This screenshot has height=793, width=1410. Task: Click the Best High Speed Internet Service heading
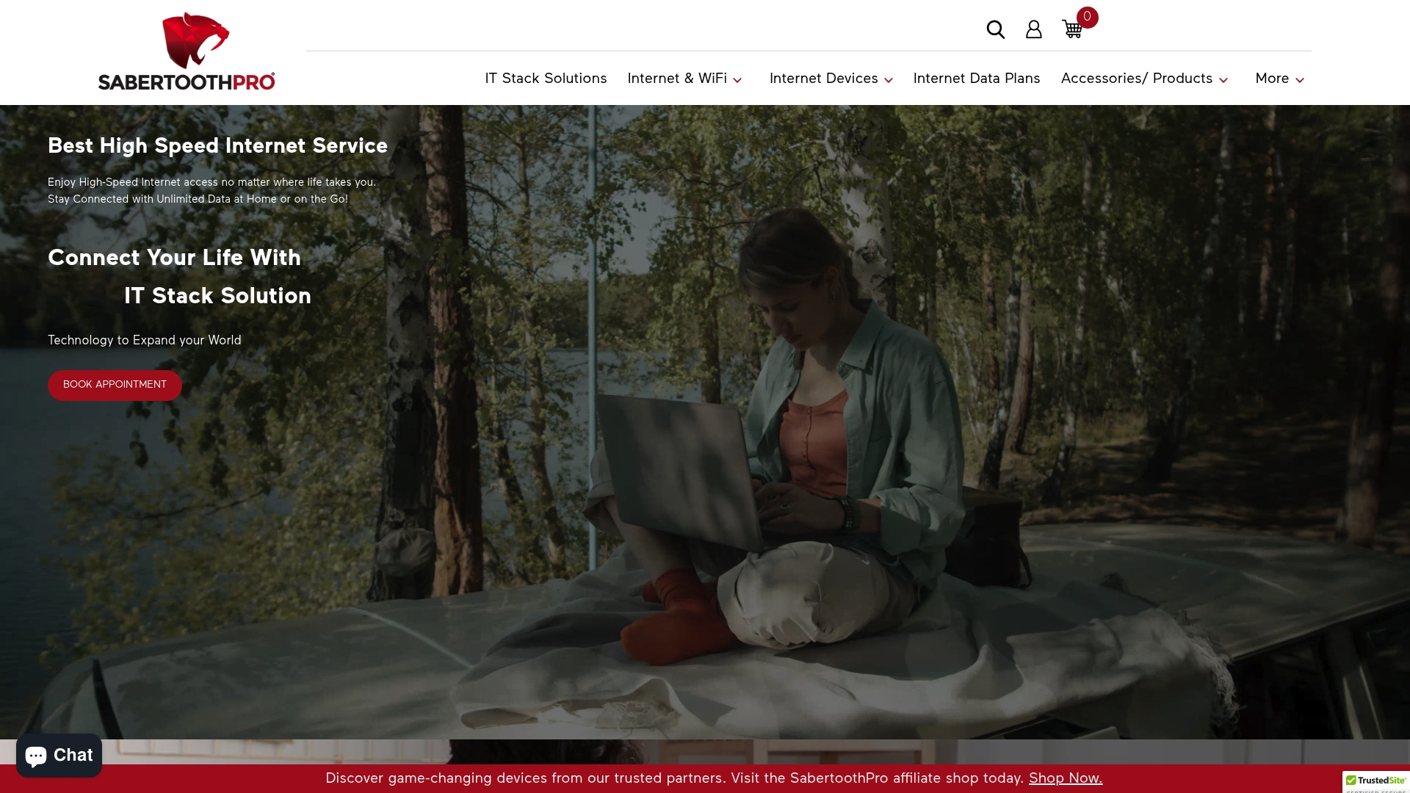[217, 146]
